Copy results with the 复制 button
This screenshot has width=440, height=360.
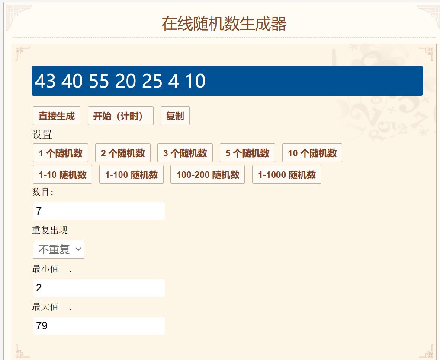coord(175,116)
